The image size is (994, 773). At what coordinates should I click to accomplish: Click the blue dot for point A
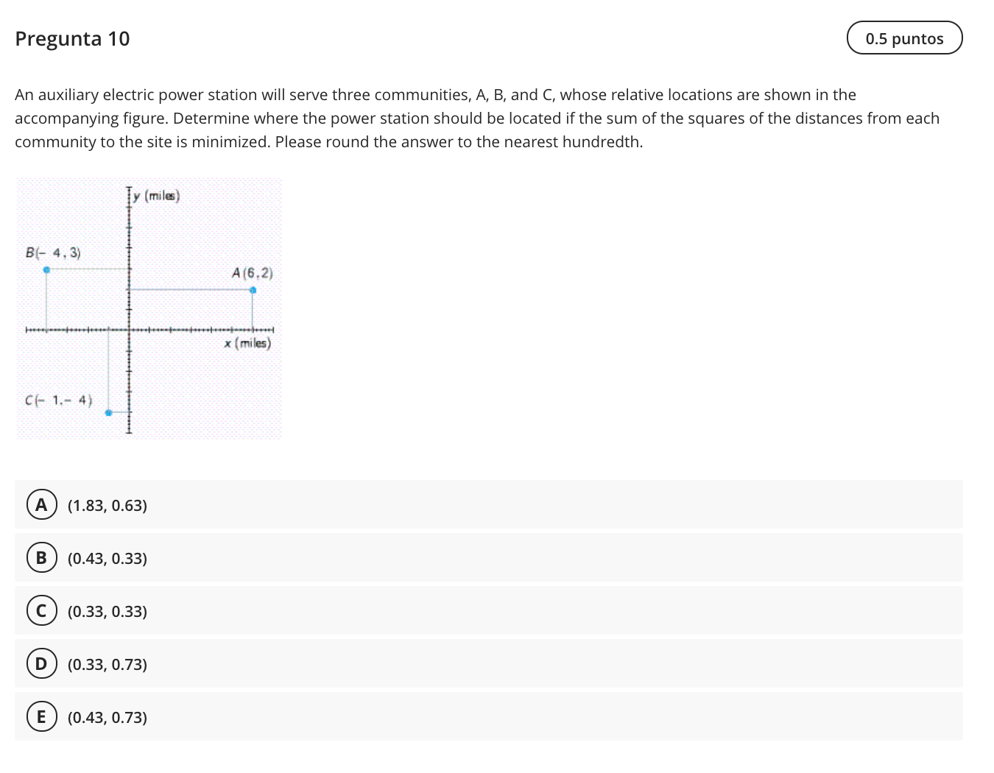[253, 290]
